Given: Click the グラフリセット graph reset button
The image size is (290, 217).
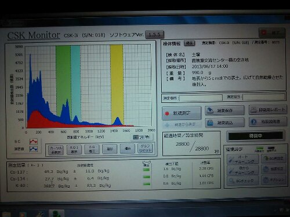Looking at the screenshot, I should click(145, 148).
